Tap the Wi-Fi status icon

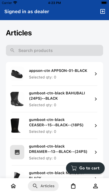coord(15,3)
